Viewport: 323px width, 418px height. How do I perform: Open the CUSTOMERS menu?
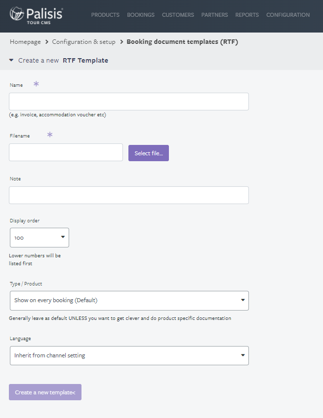click(178, 15)
